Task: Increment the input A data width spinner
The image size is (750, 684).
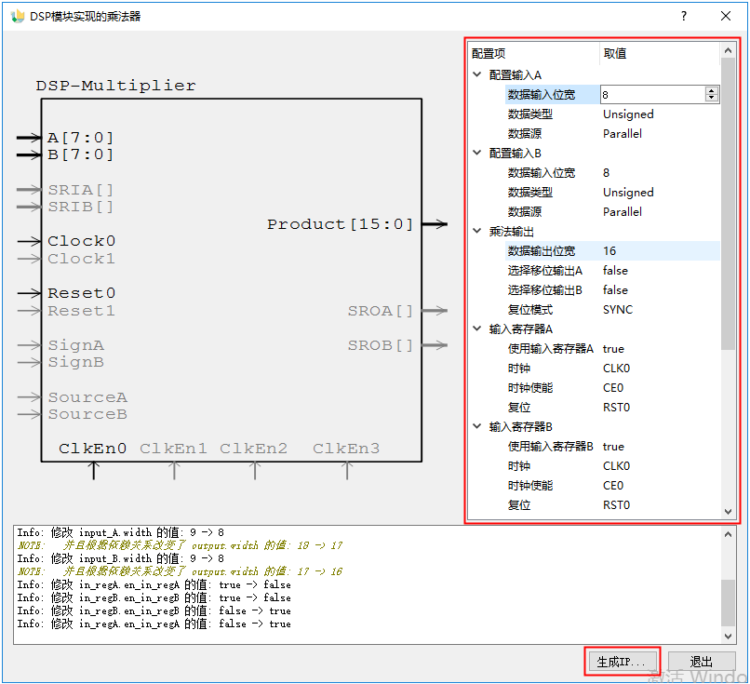Action: click(x=712, y=90)
